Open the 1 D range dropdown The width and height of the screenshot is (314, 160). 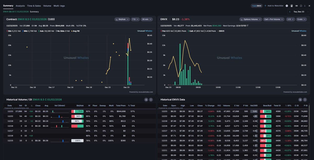click(290, 19)
